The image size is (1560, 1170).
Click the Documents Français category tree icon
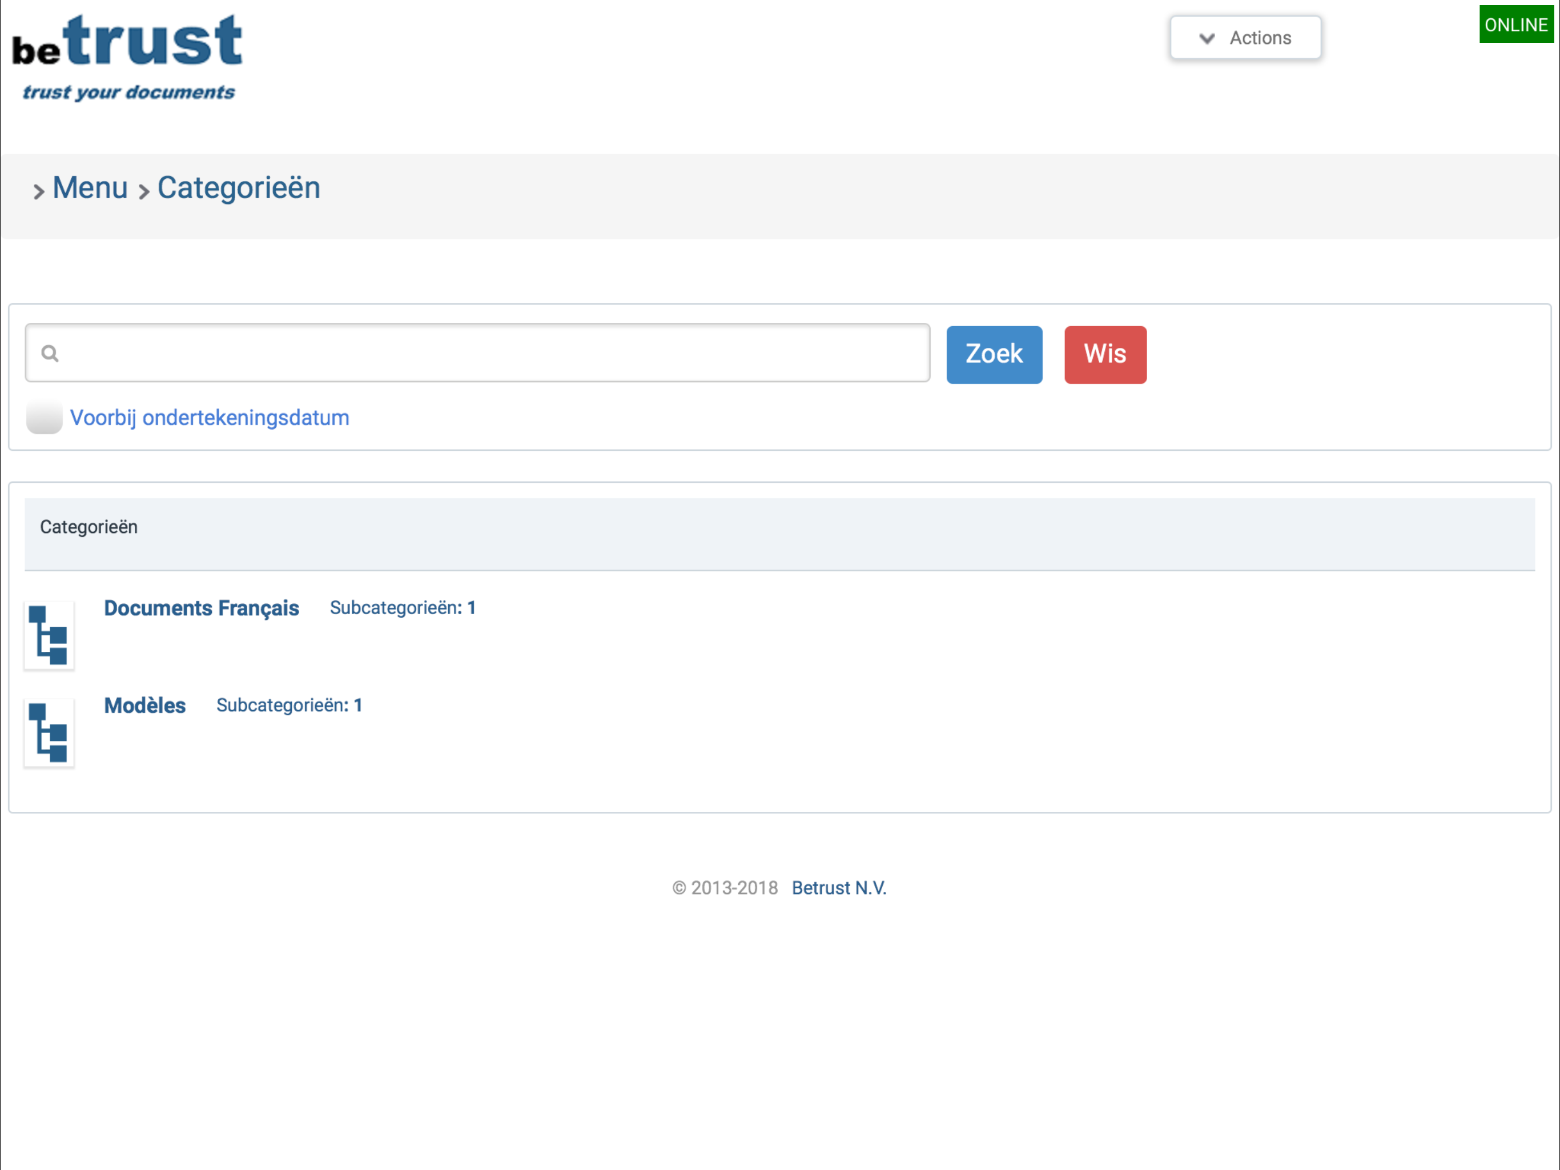[x=49, y=635]
